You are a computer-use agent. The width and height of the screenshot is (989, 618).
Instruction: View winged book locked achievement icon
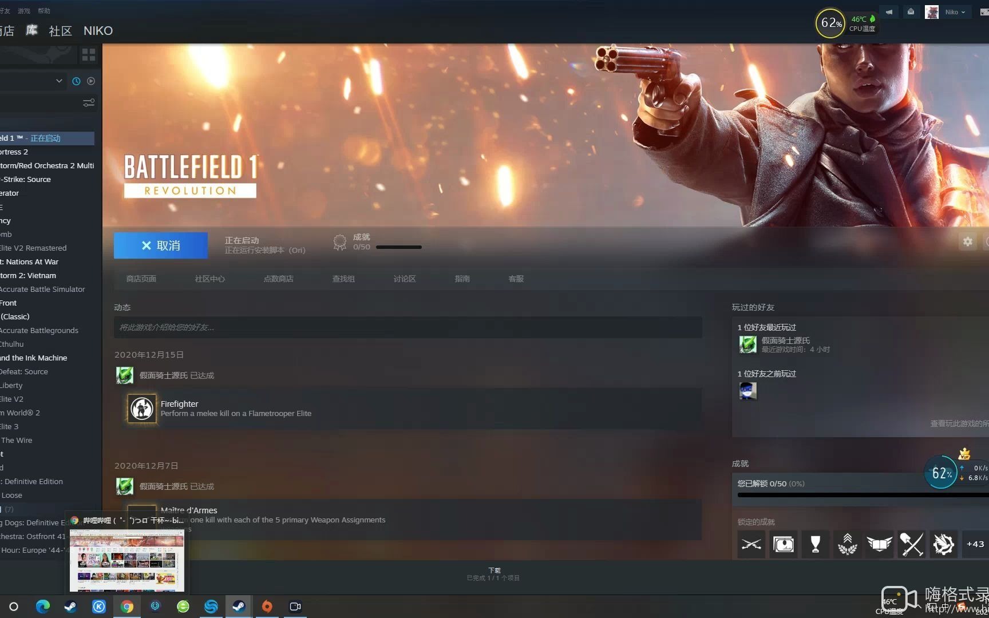point(880,544)
